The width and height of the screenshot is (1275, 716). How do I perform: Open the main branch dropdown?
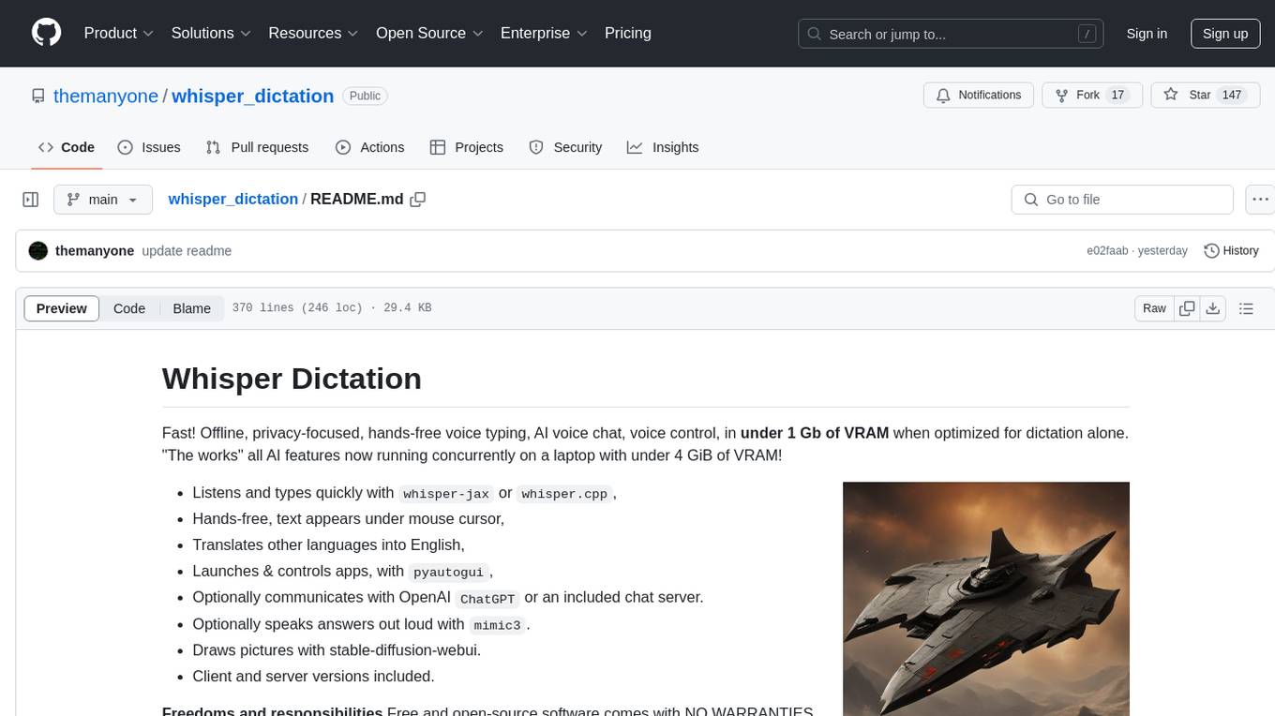pyautogui.click(x=103, y=200)
